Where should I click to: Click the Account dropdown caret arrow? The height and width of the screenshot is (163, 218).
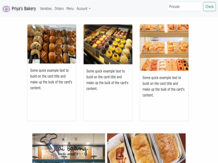click(x=90, y=8)
